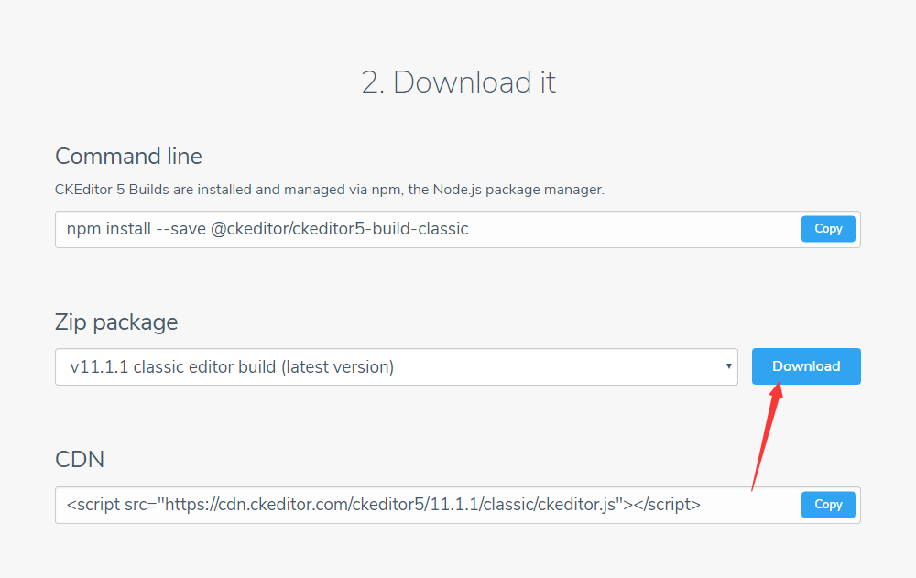Open the zip package version dropdown
Image resolution: width=916 pixels, height=578 pixels.
[396, 367]
